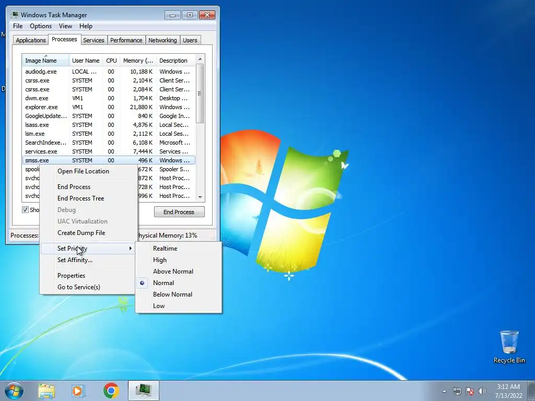Show hidden tray icons arrow
This screenshot has height=401, width=535.
(x=444, y=391)
